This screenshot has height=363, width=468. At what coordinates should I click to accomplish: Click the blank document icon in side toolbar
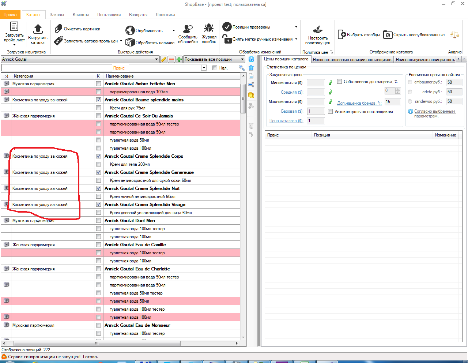[251, 76]
